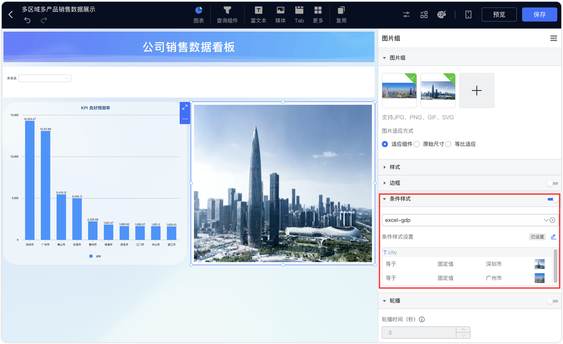Select 等比适应 fit mode
This screenshot has height=344, width=563.
point(448,144)
